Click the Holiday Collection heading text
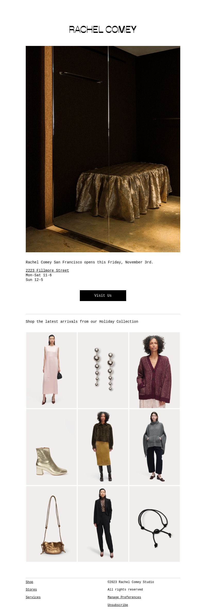Image resolution: width=206 pixels, height=615 pixels. click(x=82, y=322)
